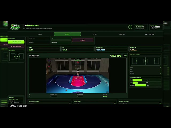The width and height of the screenshot is (171, 128).
Task: Click the Live Video Feed title
Action: [34, 56]
